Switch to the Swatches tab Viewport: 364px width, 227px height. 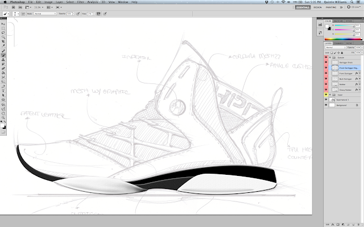tap(338, 21)
